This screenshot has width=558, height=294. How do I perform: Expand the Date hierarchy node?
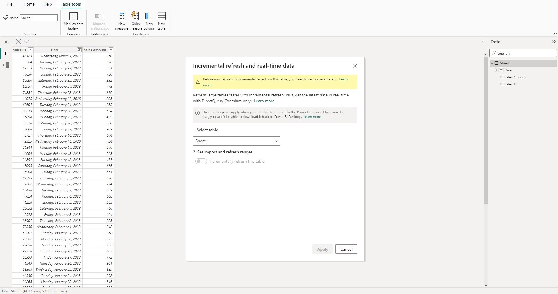[496, 70]
